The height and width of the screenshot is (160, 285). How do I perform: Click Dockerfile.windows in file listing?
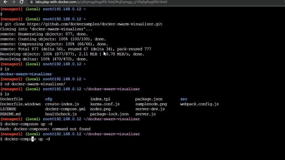(20, 104)
